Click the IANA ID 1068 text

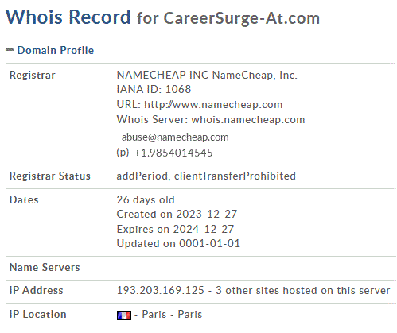tap(154, 90)
